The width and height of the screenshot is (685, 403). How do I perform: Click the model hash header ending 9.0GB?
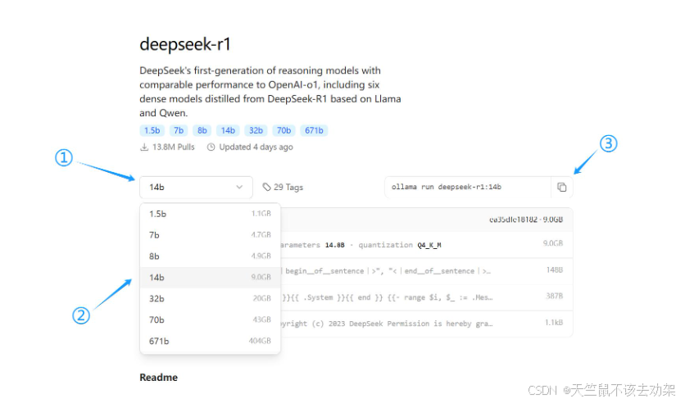click(526, 220)
